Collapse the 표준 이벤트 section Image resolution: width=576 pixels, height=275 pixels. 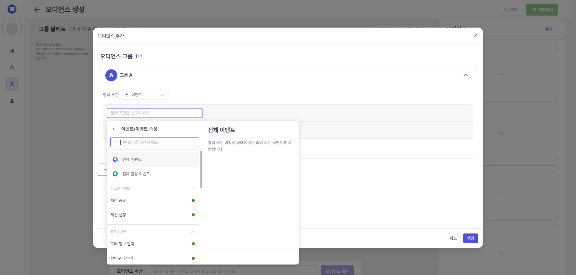tap(193, 232)
